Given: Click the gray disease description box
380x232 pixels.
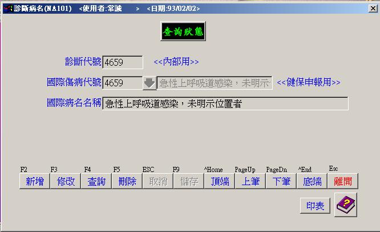Looking at the screenshot, I should pyautogui.click(x=215, y=83).
